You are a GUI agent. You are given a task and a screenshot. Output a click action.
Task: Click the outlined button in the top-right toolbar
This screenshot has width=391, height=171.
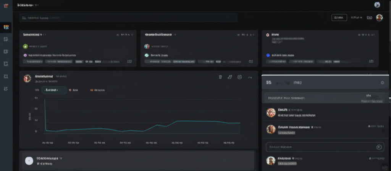(x=339, y=18)
